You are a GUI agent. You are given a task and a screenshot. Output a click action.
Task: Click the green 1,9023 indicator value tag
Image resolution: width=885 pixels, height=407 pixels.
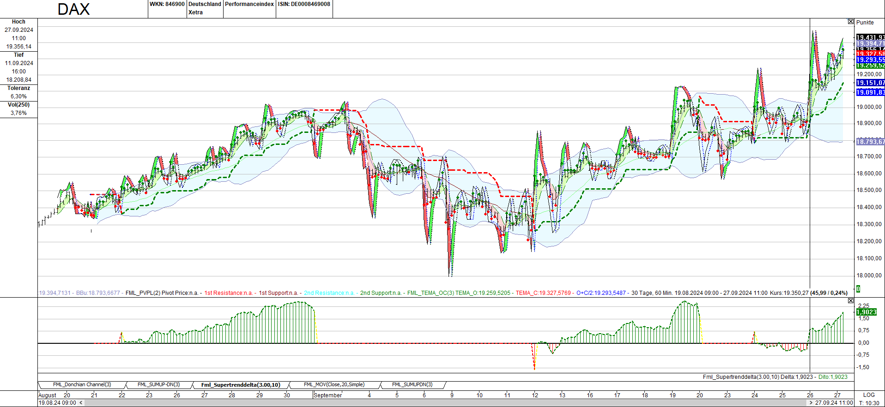[x=867, y=312]
